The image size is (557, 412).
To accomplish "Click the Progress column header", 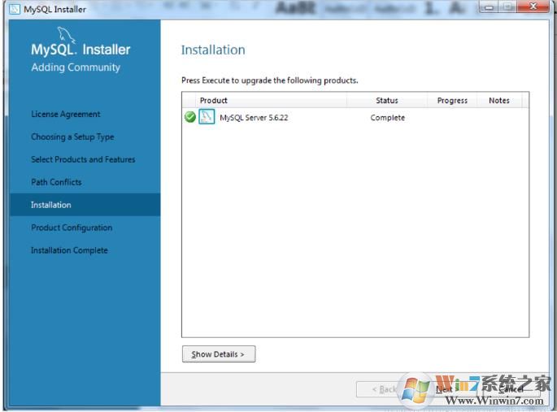I will coord(452,101).
